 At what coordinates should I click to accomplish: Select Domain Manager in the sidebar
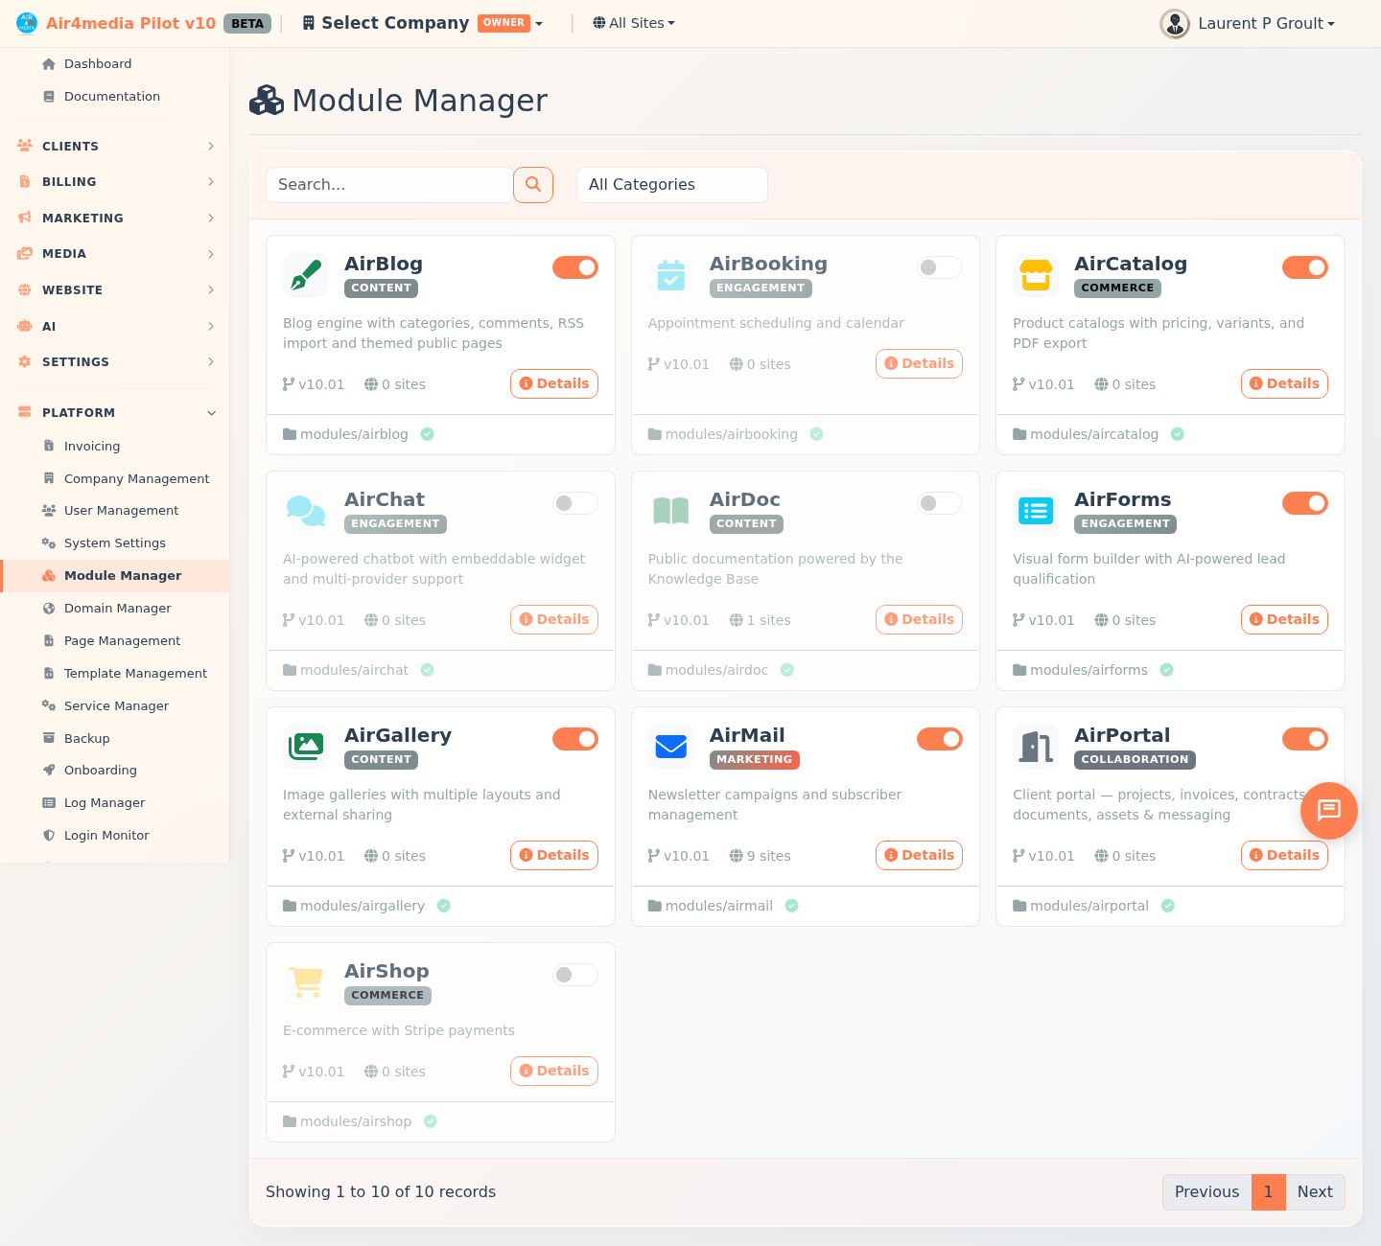click(x=117, y=608)
